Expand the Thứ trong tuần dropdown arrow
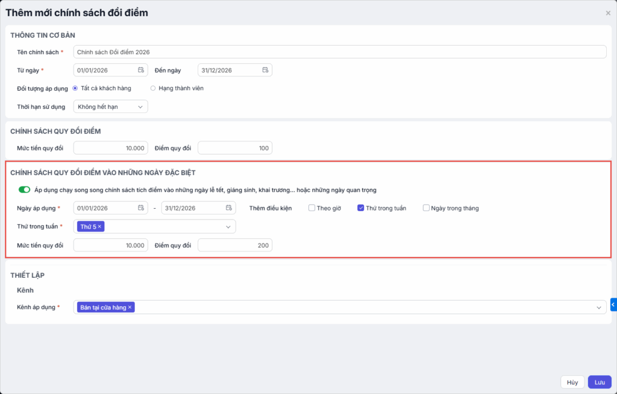617x394 pixels. pos(228,227)
